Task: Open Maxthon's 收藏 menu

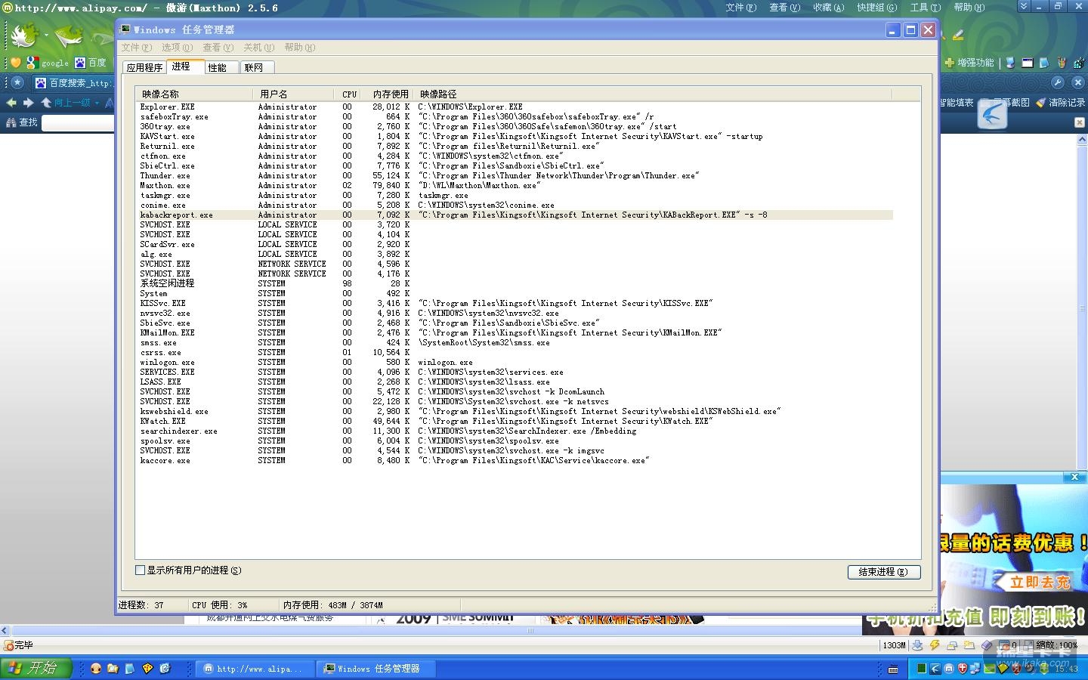Action: 828,8
